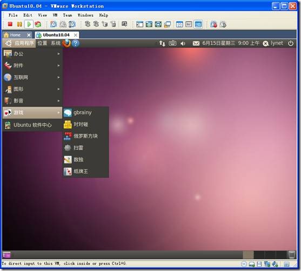301x271 pixels.
Task: Switch to the highlighted Console view icon
Action: tap(198, 24)
